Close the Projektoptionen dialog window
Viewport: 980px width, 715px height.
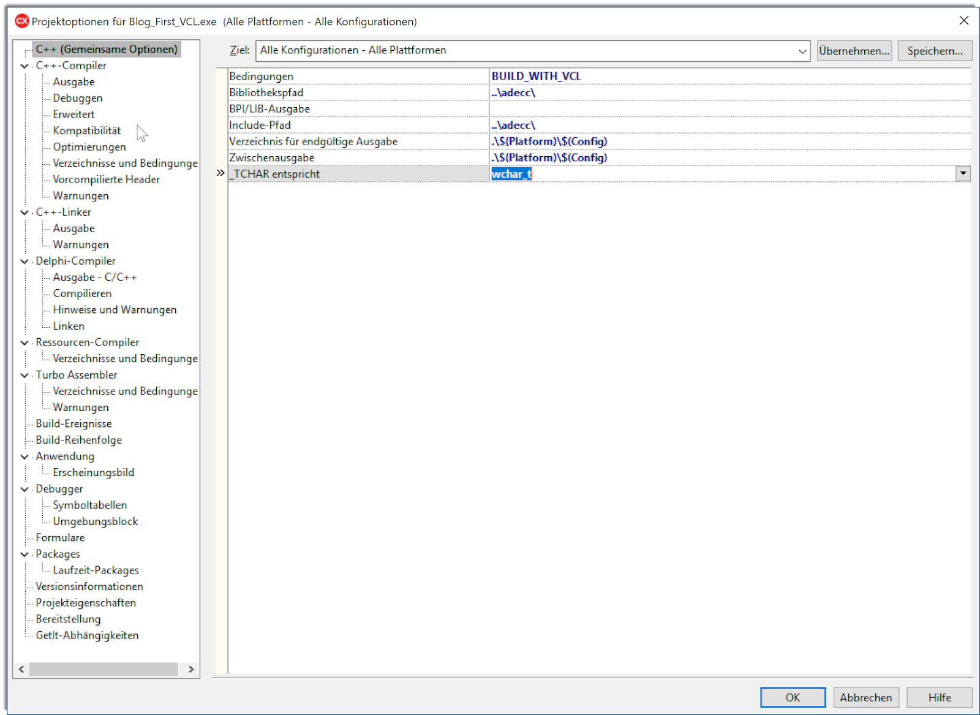(963, 21)
